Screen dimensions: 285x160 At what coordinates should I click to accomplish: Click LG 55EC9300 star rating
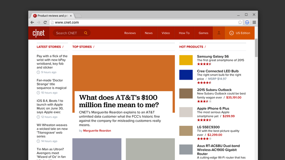(204, 139)
